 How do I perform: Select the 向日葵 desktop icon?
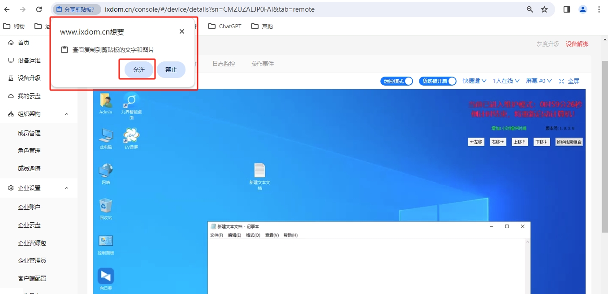(106, 279)
